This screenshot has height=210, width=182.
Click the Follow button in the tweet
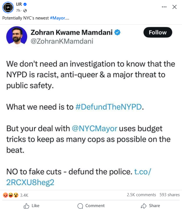pyautogui.click(x=158, y=32)
